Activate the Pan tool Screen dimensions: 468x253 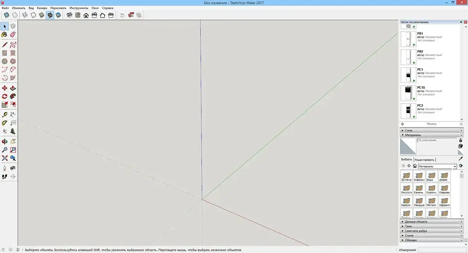click(13, 141)
